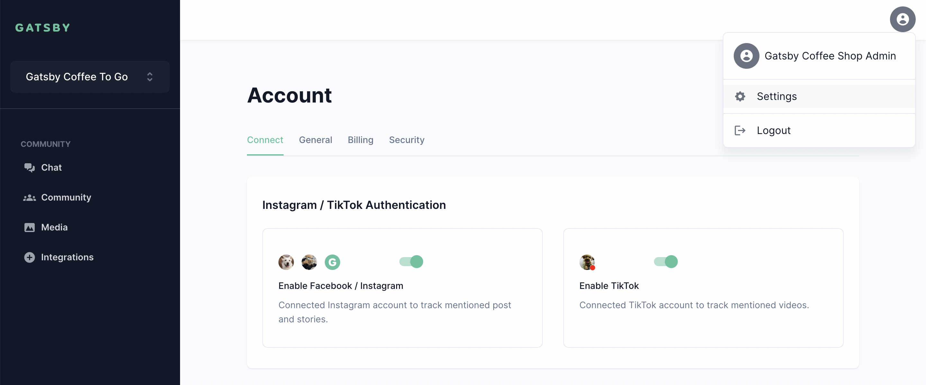The height and width of the screenshot is (385, 926).
Task: Go to the Security tab
Action: (406, 140)
